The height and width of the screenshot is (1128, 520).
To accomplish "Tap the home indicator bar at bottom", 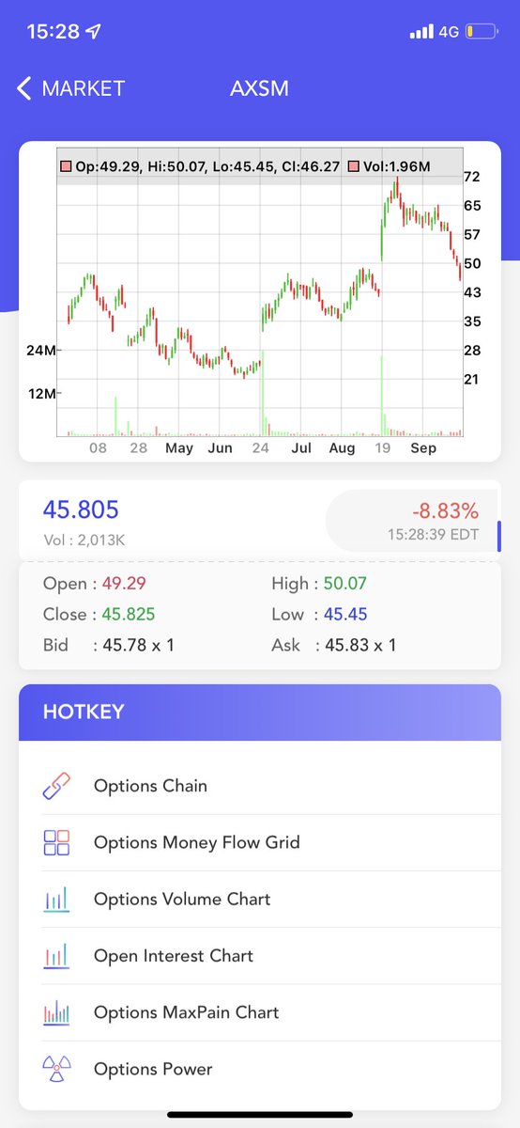I will 260,1115.
